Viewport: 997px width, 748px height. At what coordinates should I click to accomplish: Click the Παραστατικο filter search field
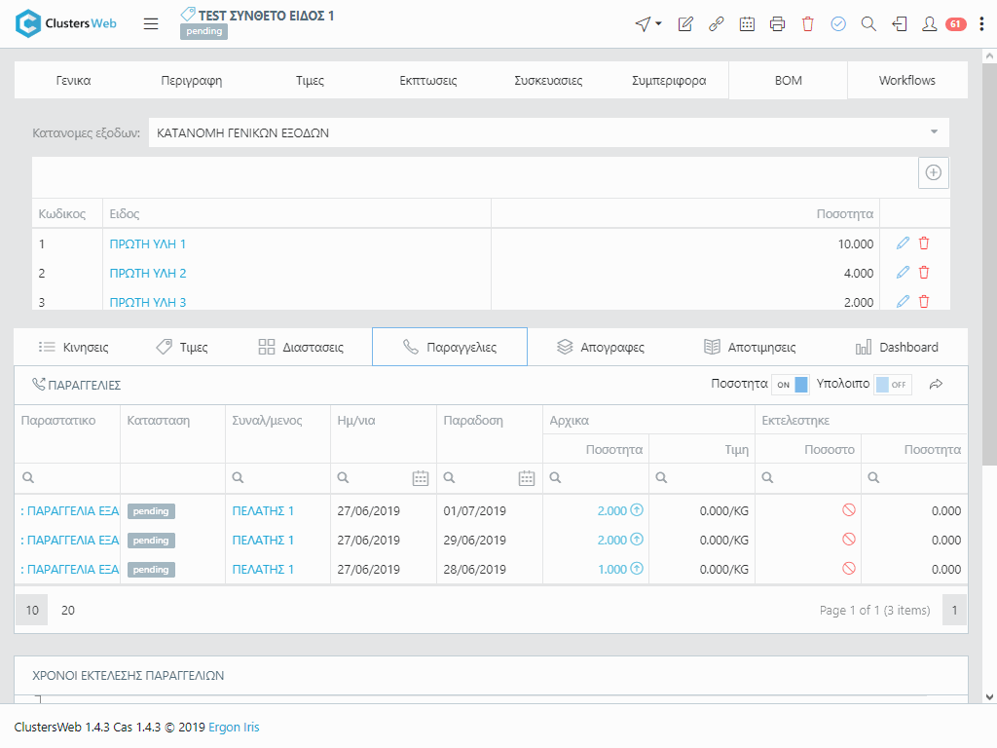click(73, 478)
